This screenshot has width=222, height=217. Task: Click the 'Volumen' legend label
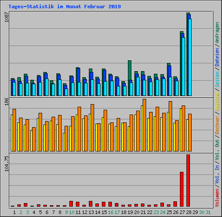(x=217, y=198)
